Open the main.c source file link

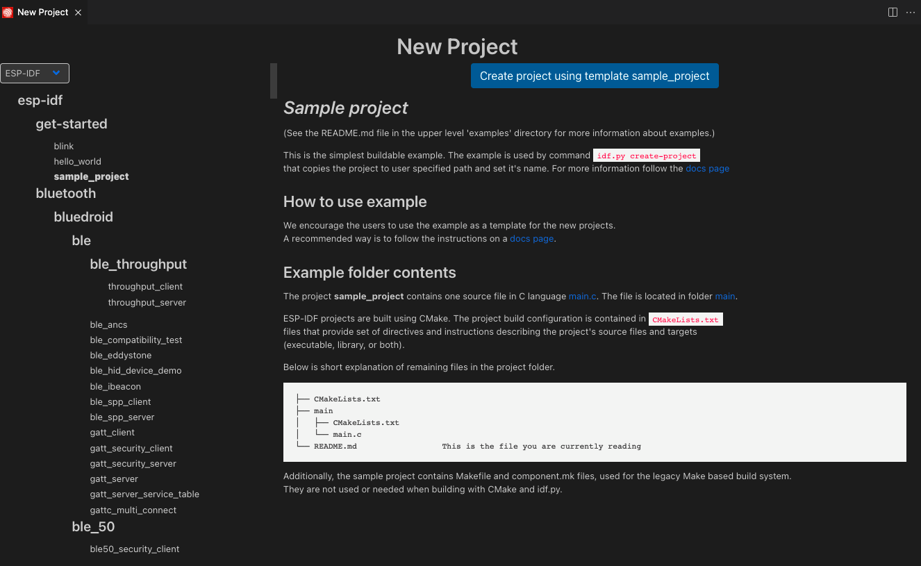[x=581, y=296]
